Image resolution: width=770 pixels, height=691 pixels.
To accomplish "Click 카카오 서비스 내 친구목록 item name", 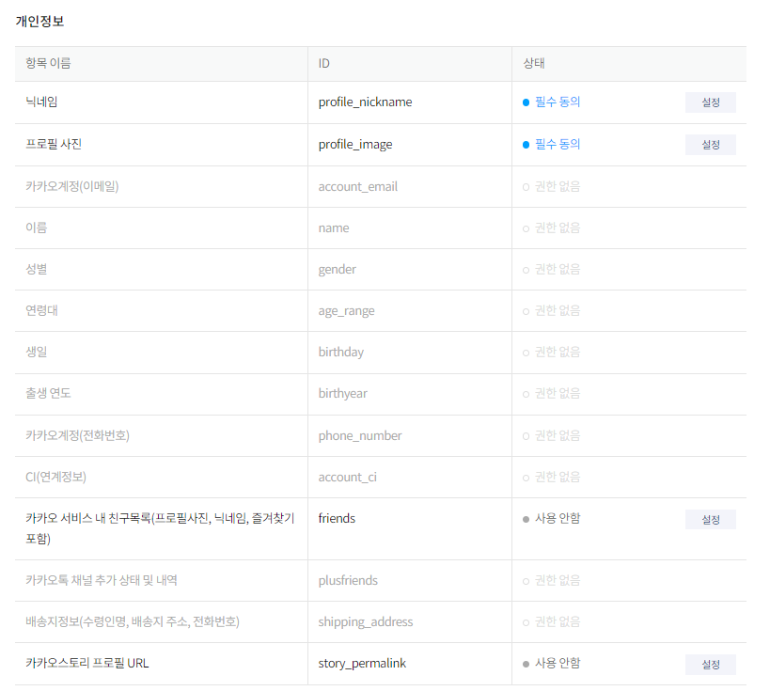I will 160,528.
